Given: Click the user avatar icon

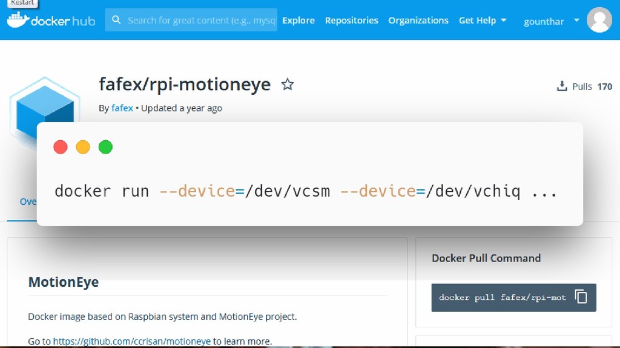Looking at the screenshot, I should click(599, 20).
